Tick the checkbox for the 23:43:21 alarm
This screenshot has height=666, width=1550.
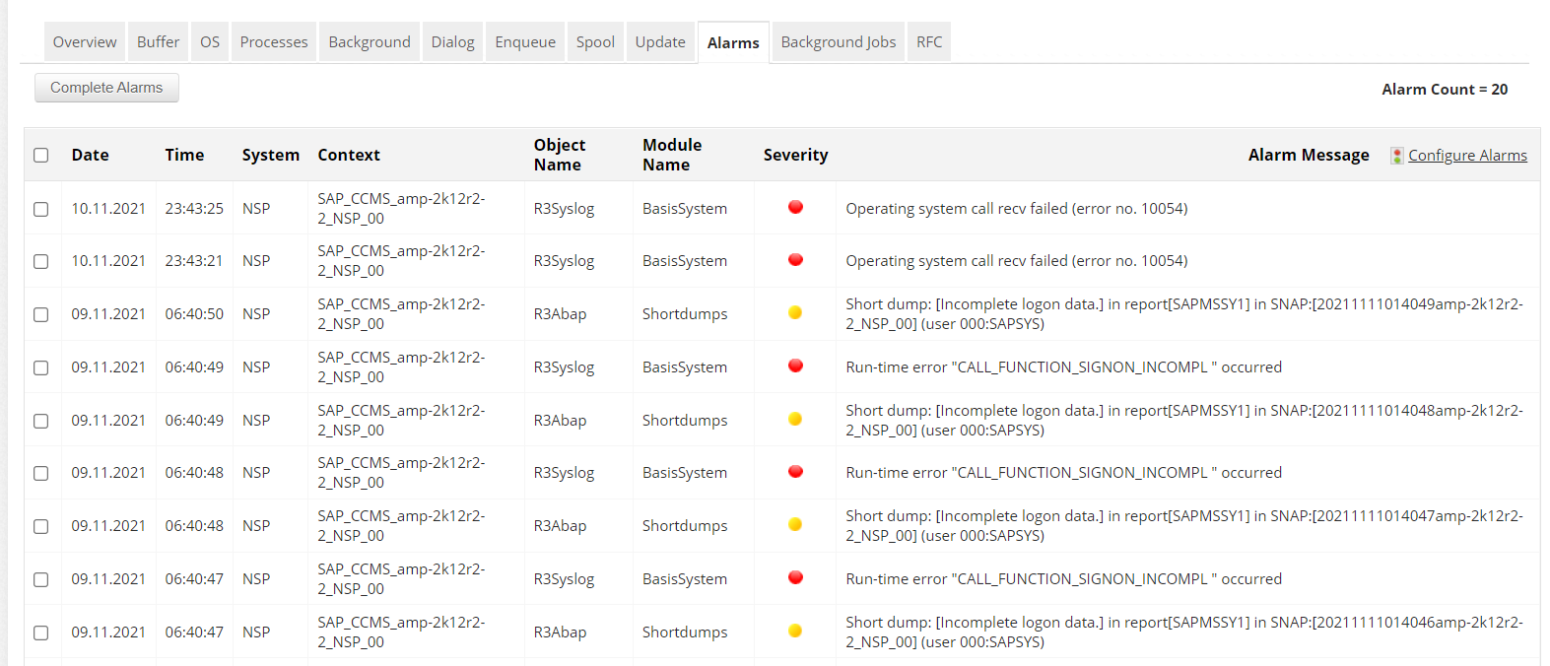[x=40, y=261]
